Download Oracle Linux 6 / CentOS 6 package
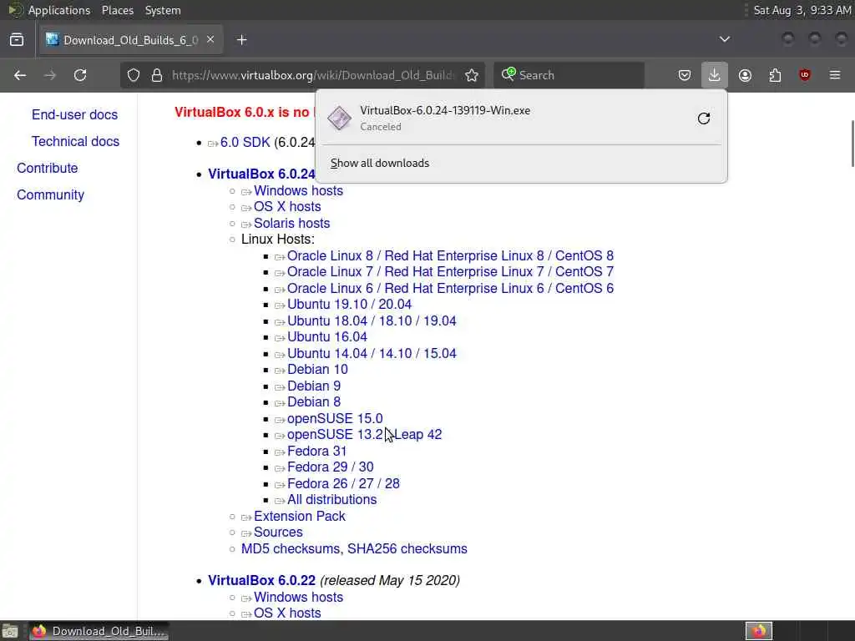This screenshot has width=855, height=641. pyautogui.click(x=450, y=288)
